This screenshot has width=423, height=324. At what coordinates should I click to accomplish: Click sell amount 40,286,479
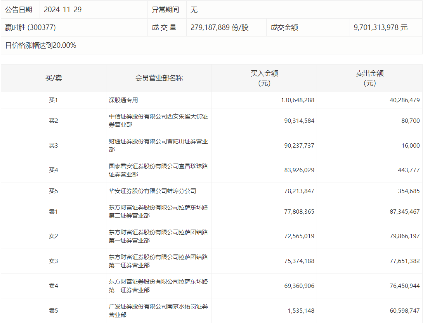coord(405,100)
